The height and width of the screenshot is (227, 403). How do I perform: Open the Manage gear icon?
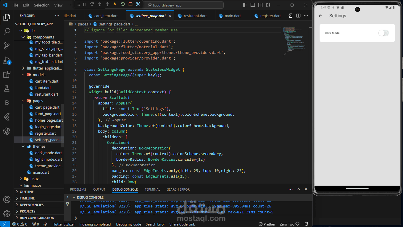tap(7, 213)
